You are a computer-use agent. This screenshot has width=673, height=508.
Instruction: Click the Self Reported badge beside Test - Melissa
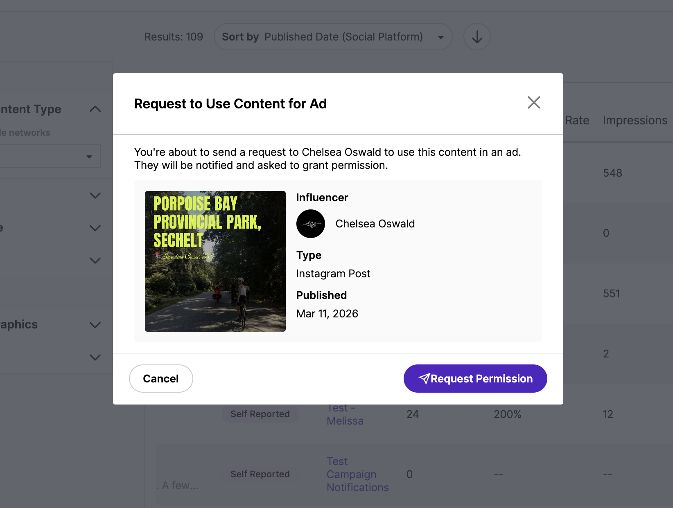click(260, 414)
